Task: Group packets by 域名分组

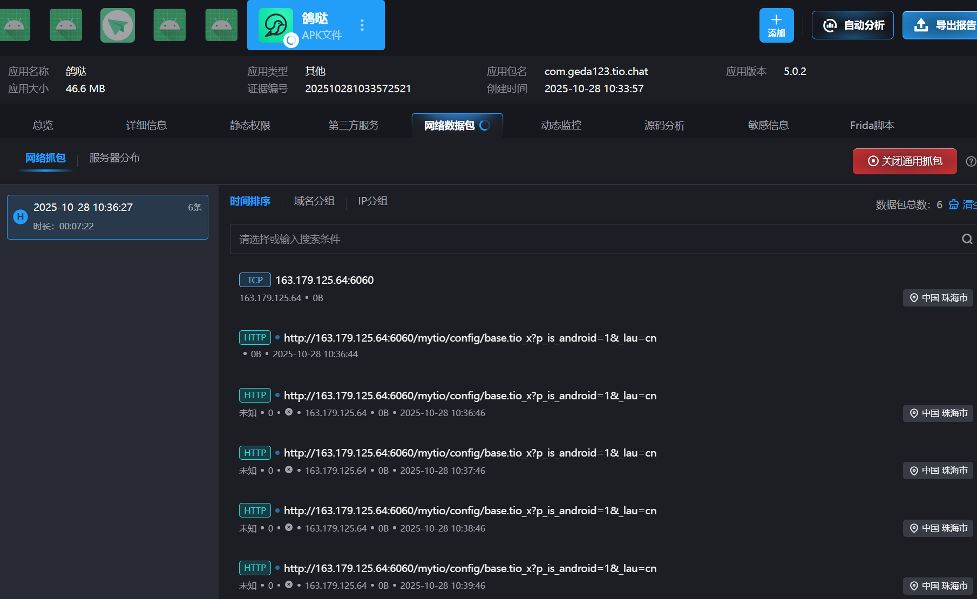Action: point(314,201)
